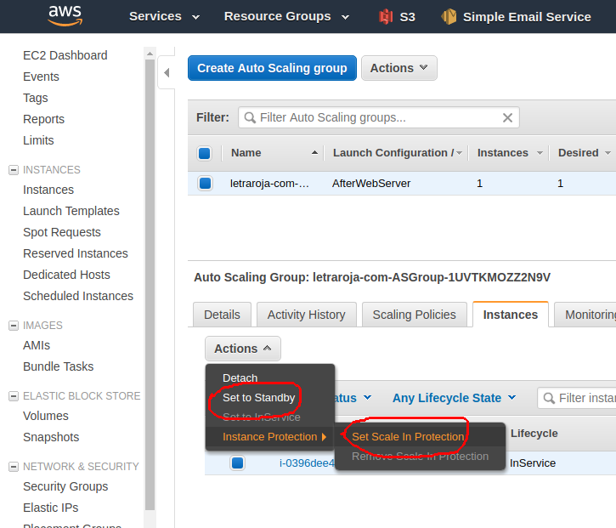Open the AWS home logo
The image size is (616, 528).
(x=65, y=15)
